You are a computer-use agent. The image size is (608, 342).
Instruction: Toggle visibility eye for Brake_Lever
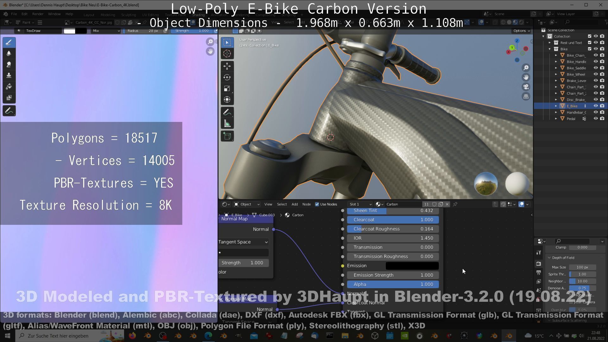pyautogui.click(x=596, y=80)
